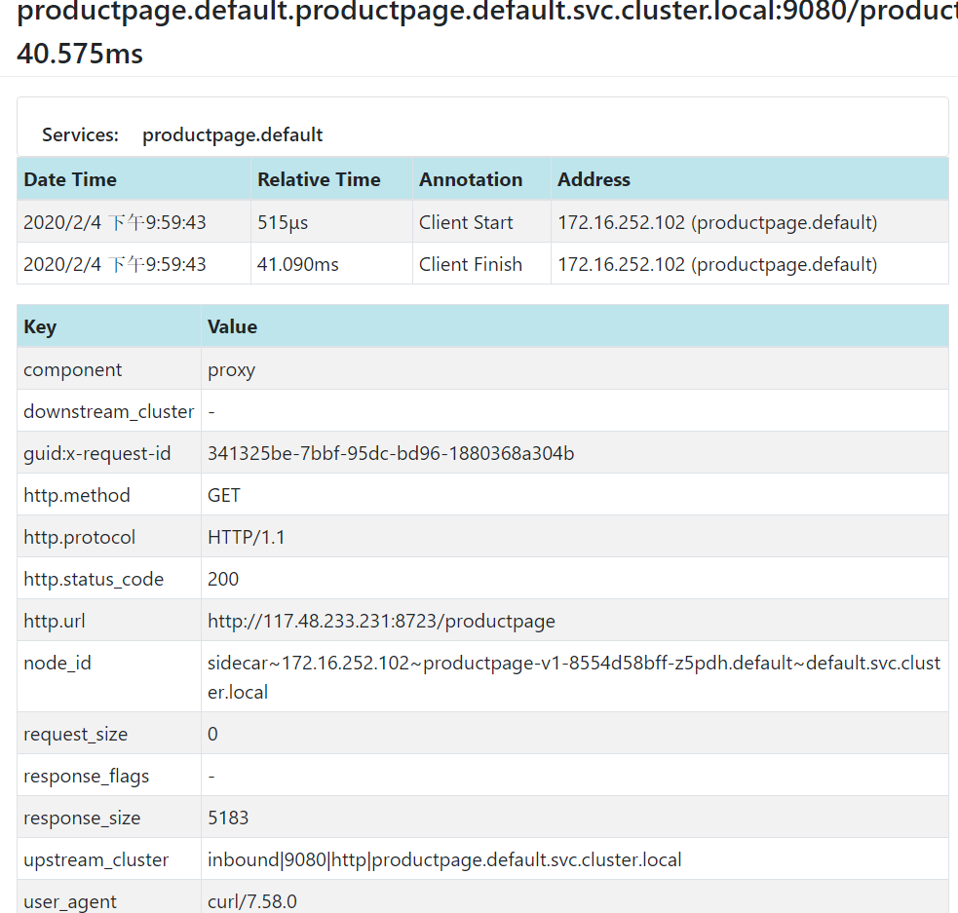Image resolution: width=958 pixels, height=913 pixels.
Task: Click the http.url productpage value
Action: [381, 621]
